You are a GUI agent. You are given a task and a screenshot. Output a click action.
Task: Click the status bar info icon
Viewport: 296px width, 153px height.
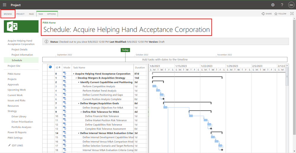(x=46, y=42)
